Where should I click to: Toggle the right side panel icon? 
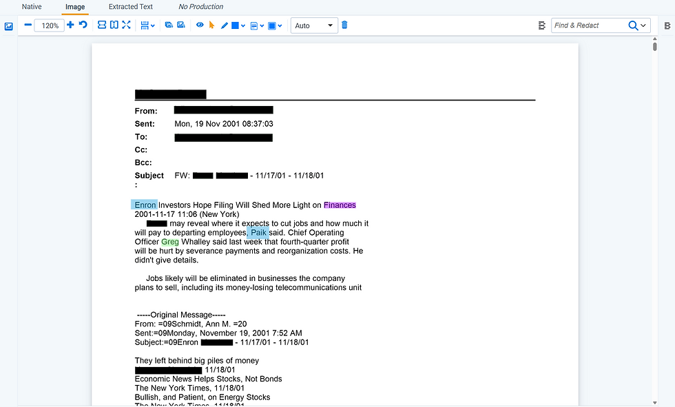click(667, 25)
